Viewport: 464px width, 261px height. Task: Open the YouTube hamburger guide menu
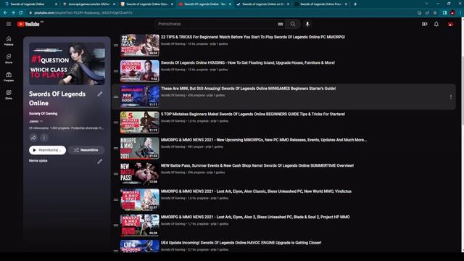9,24
